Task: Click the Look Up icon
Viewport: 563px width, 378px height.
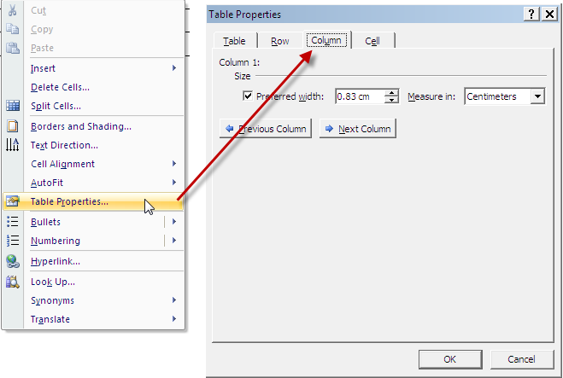Action: [13, 282]
